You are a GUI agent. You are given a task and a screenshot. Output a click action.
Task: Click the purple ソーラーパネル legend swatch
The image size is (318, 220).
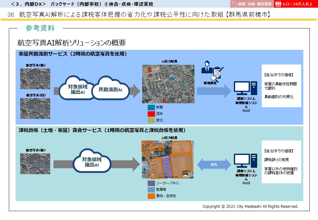pyautogui.click(x=151, y=183)
